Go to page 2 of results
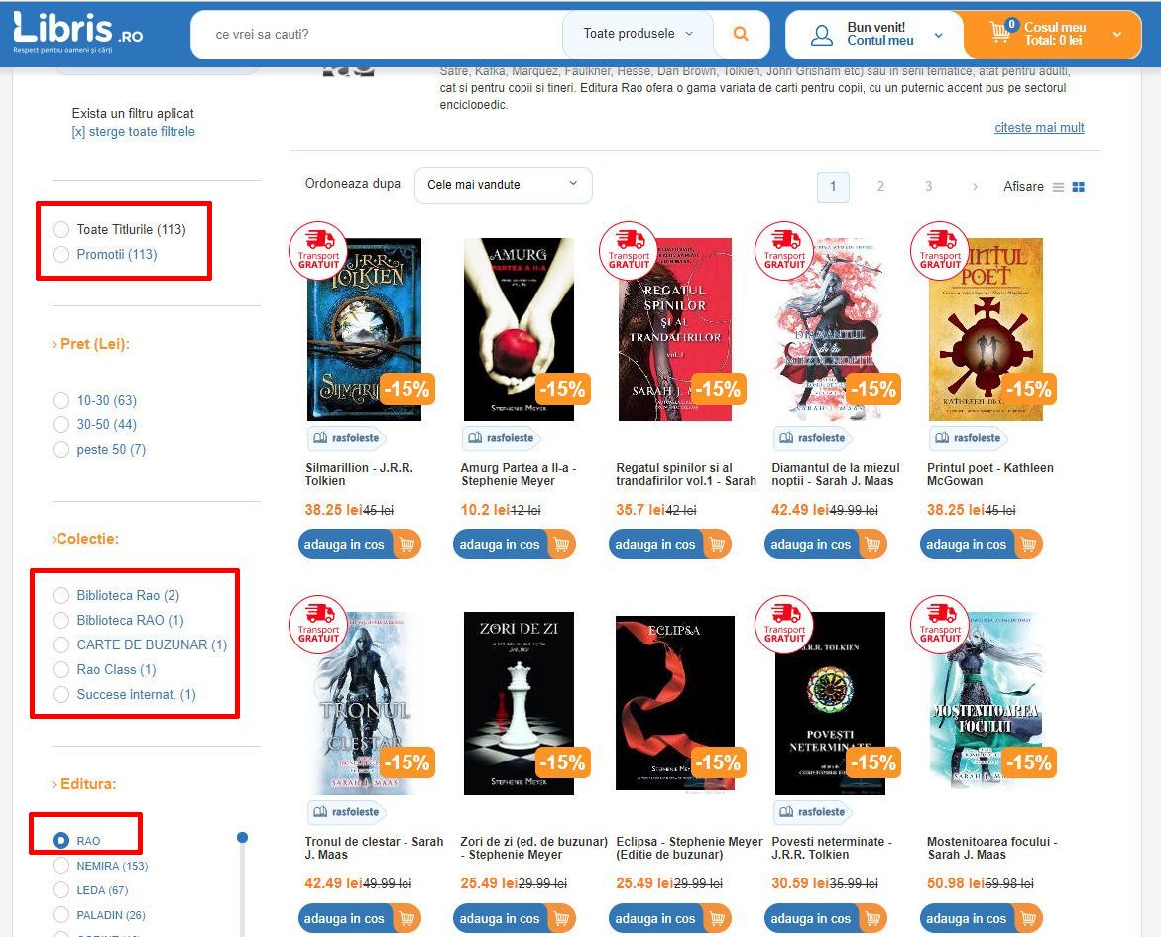Viewport: 1161px width, 937px height. tap(880, 186)
